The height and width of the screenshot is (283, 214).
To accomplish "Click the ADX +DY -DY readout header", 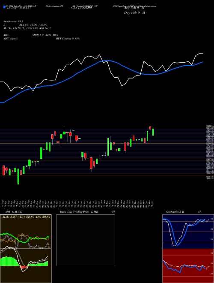I will coord(26,217).
